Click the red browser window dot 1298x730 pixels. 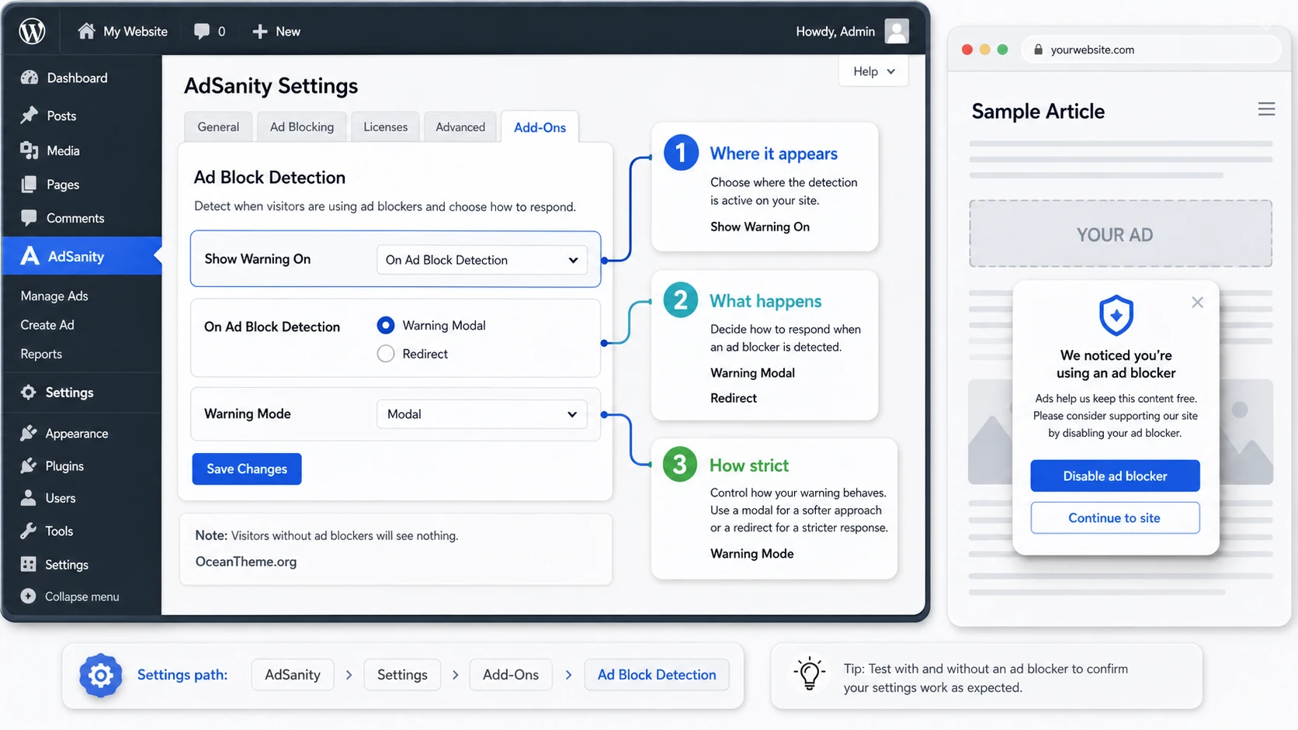coord(967,50)
